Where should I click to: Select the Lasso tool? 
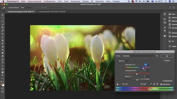click(x=2, y=21)
